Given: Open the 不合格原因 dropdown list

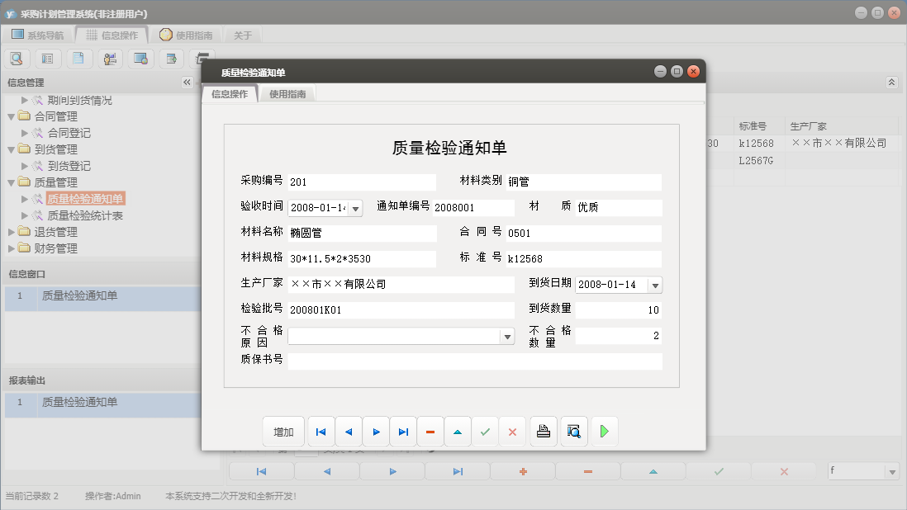Looking at the screenshot, I should pos(506,336).
